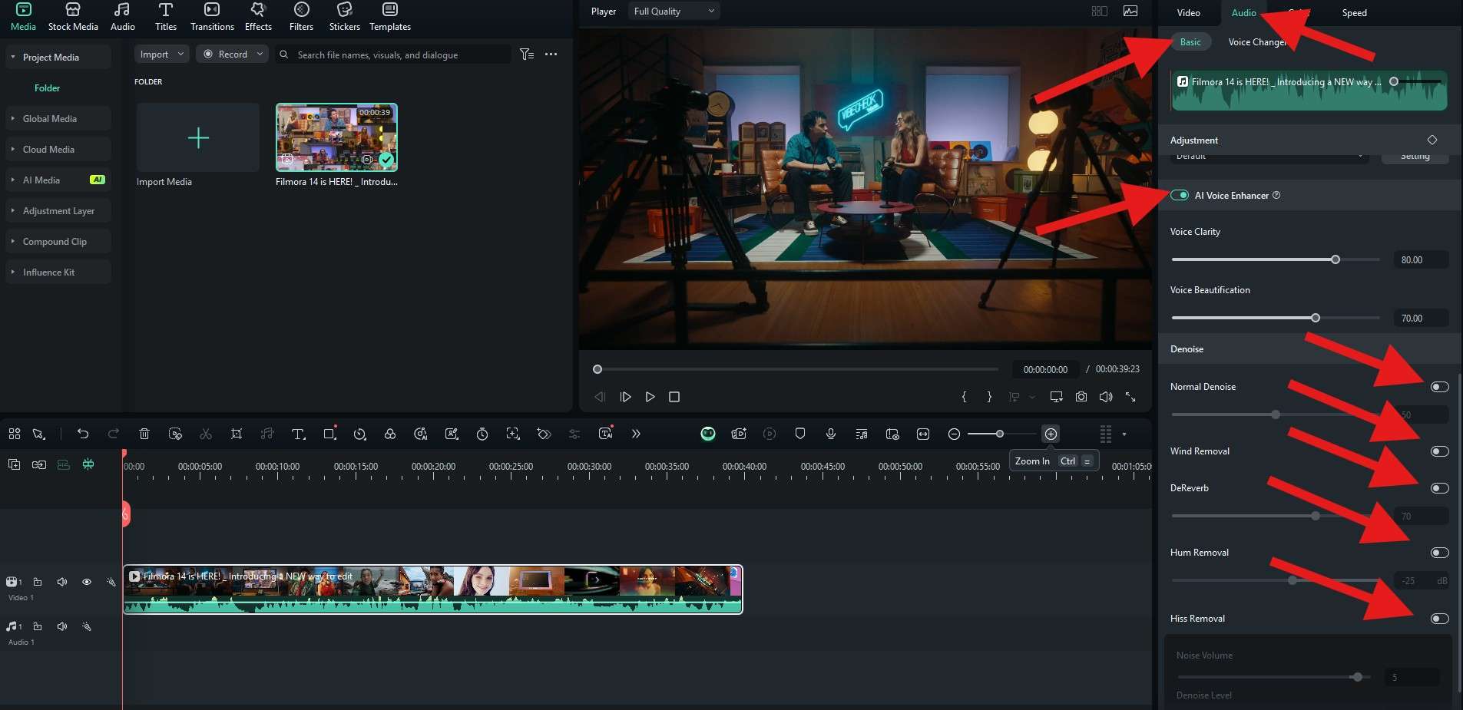Click the player progress scrubber

(597, 369)
